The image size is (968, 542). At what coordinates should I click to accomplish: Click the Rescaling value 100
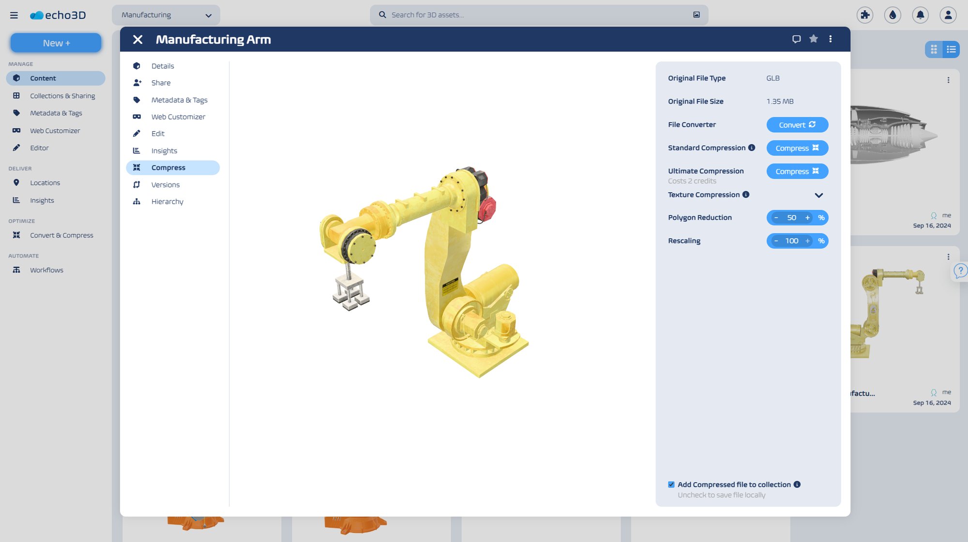(792, 241)
